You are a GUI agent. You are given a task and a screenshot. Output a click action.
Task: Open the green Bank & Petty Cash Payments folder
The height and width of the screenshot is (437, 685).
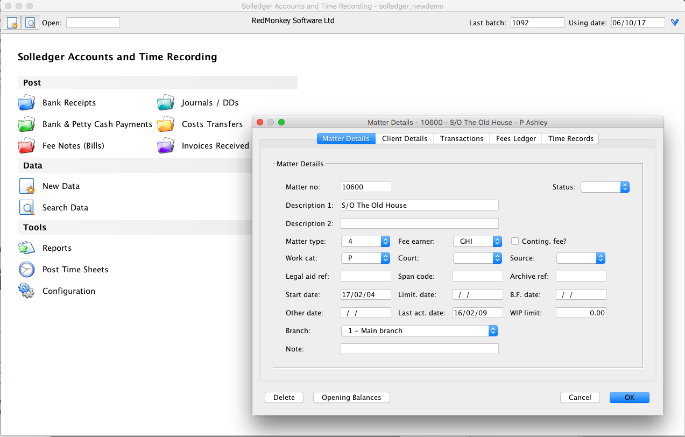pyautogui.click(x=26, y=124)
